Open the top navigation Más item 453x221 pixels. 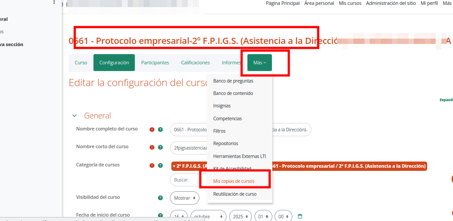click(447, 3)
